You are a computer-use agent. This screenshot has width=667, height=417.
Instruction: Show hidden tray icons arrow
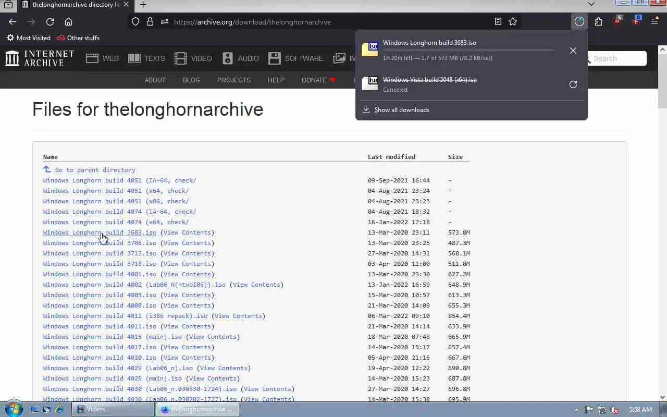click(x=576, y=410)
